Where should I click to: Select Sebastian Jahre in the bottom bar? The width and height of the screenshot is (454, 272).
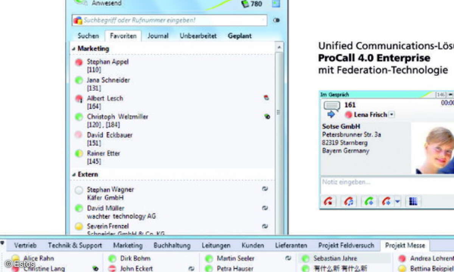click(335, 259)
